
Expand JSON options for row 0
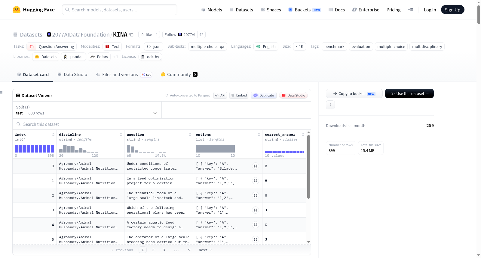tap(256, 166)
